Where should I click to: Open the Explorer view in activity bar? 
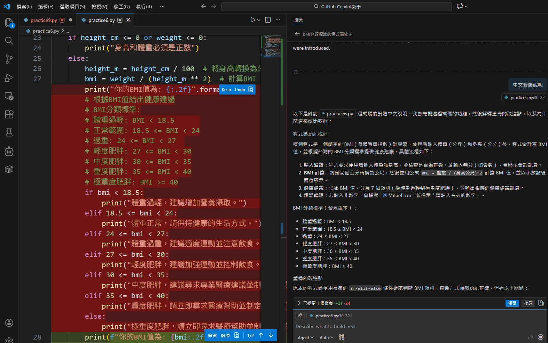coord(9,23)
